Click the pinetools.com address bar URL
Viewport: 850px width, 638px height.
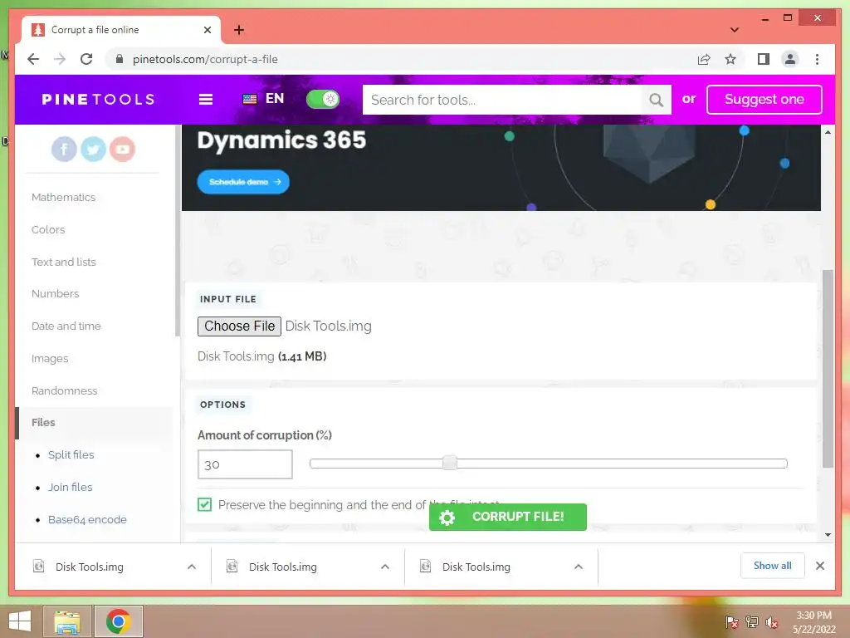(x=205, y=59)
